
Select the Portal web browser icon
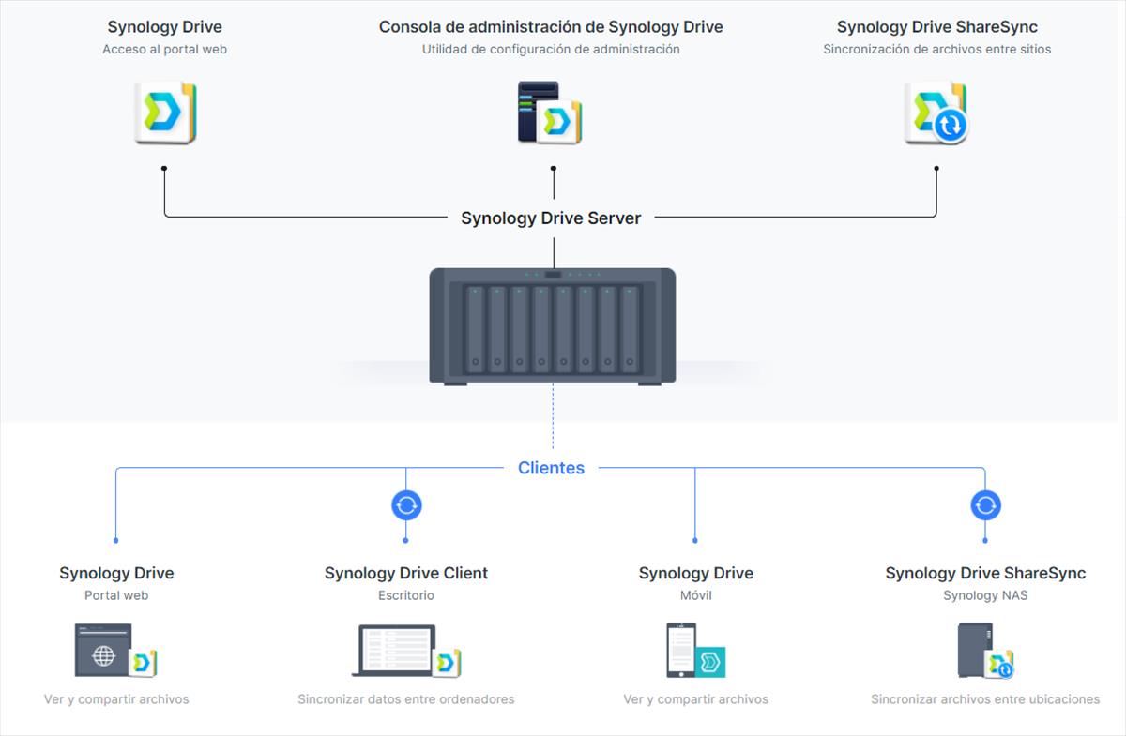[x=114, y=651]
